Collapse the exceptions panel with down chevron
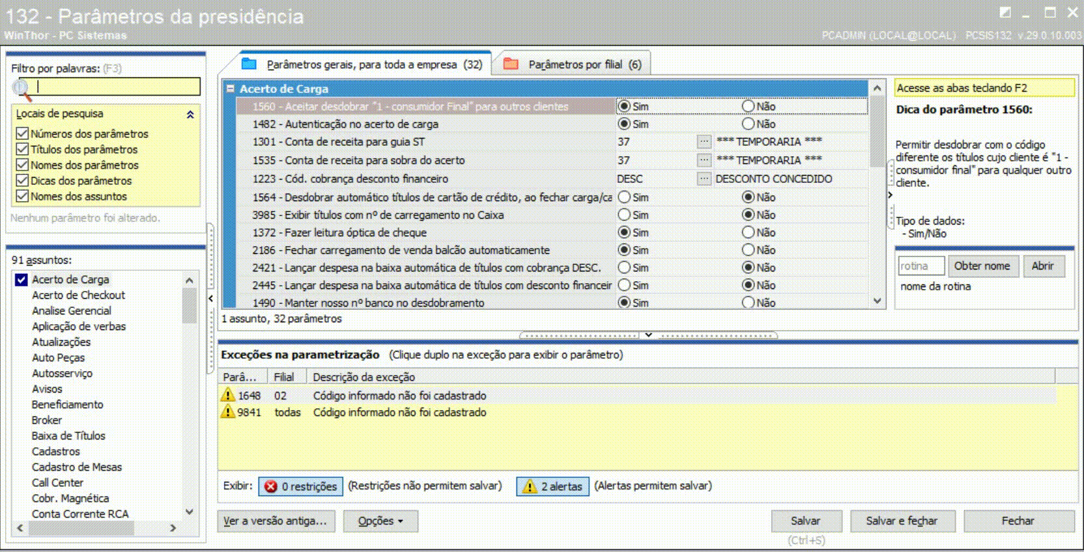 pos(648,335)
